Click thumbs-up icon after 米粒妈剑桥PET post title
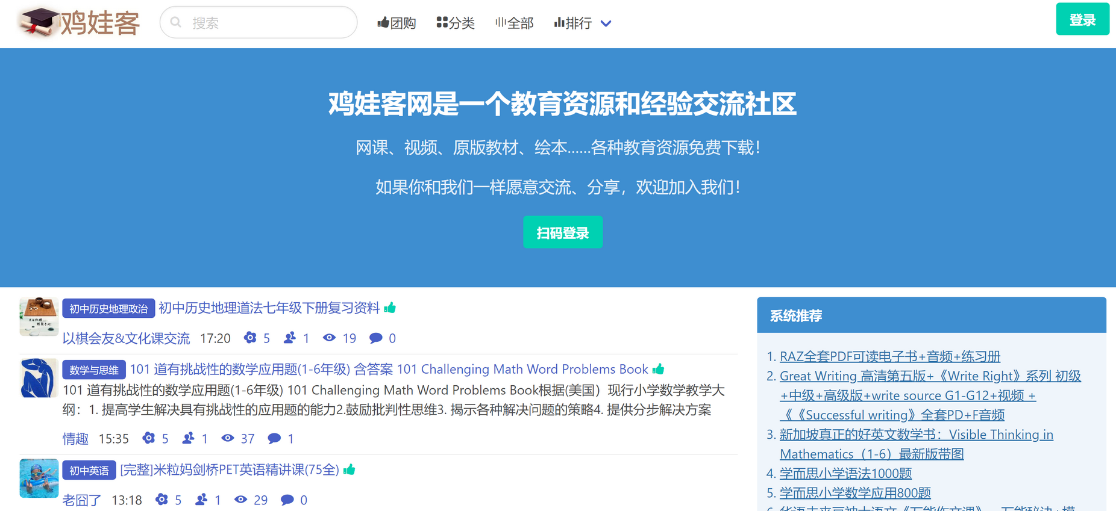Screen dimensions: 1116x511 pyautogui.click(x=350, y=470)
